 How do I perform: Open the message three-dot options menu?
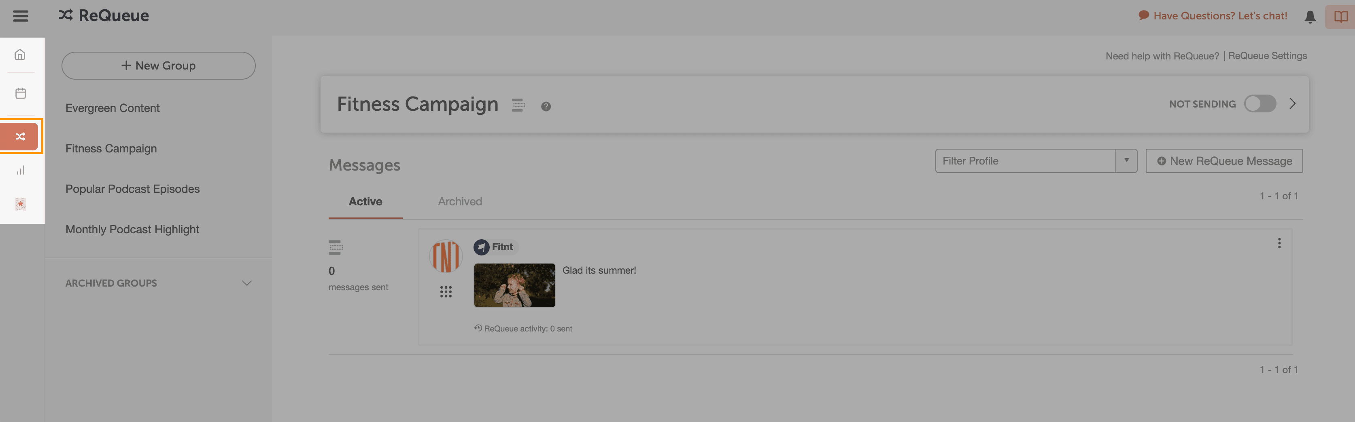click(1279, 243)
